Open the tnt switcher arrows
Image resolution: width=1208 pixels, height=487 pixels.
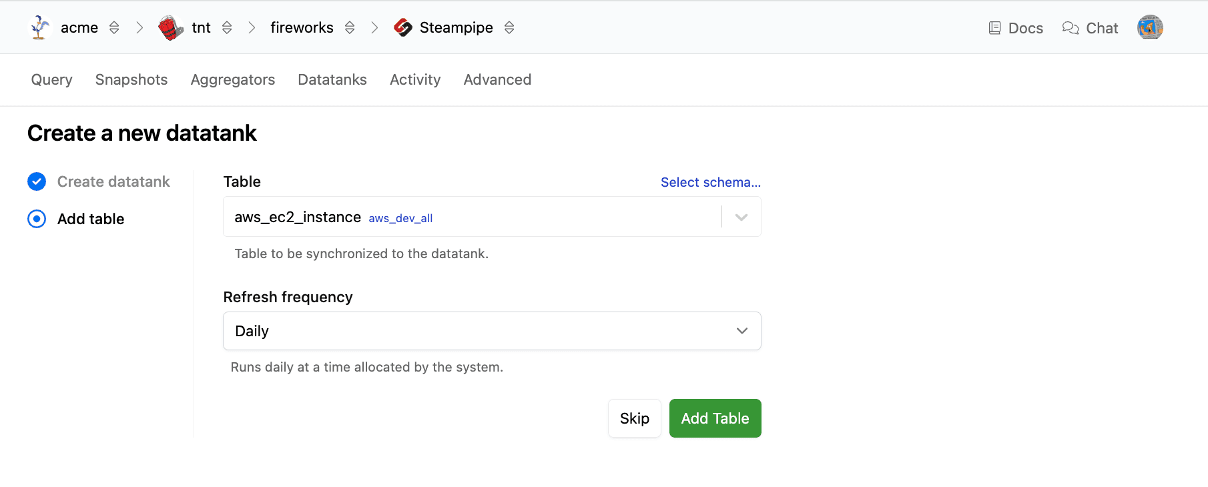(x=227, y=27)
